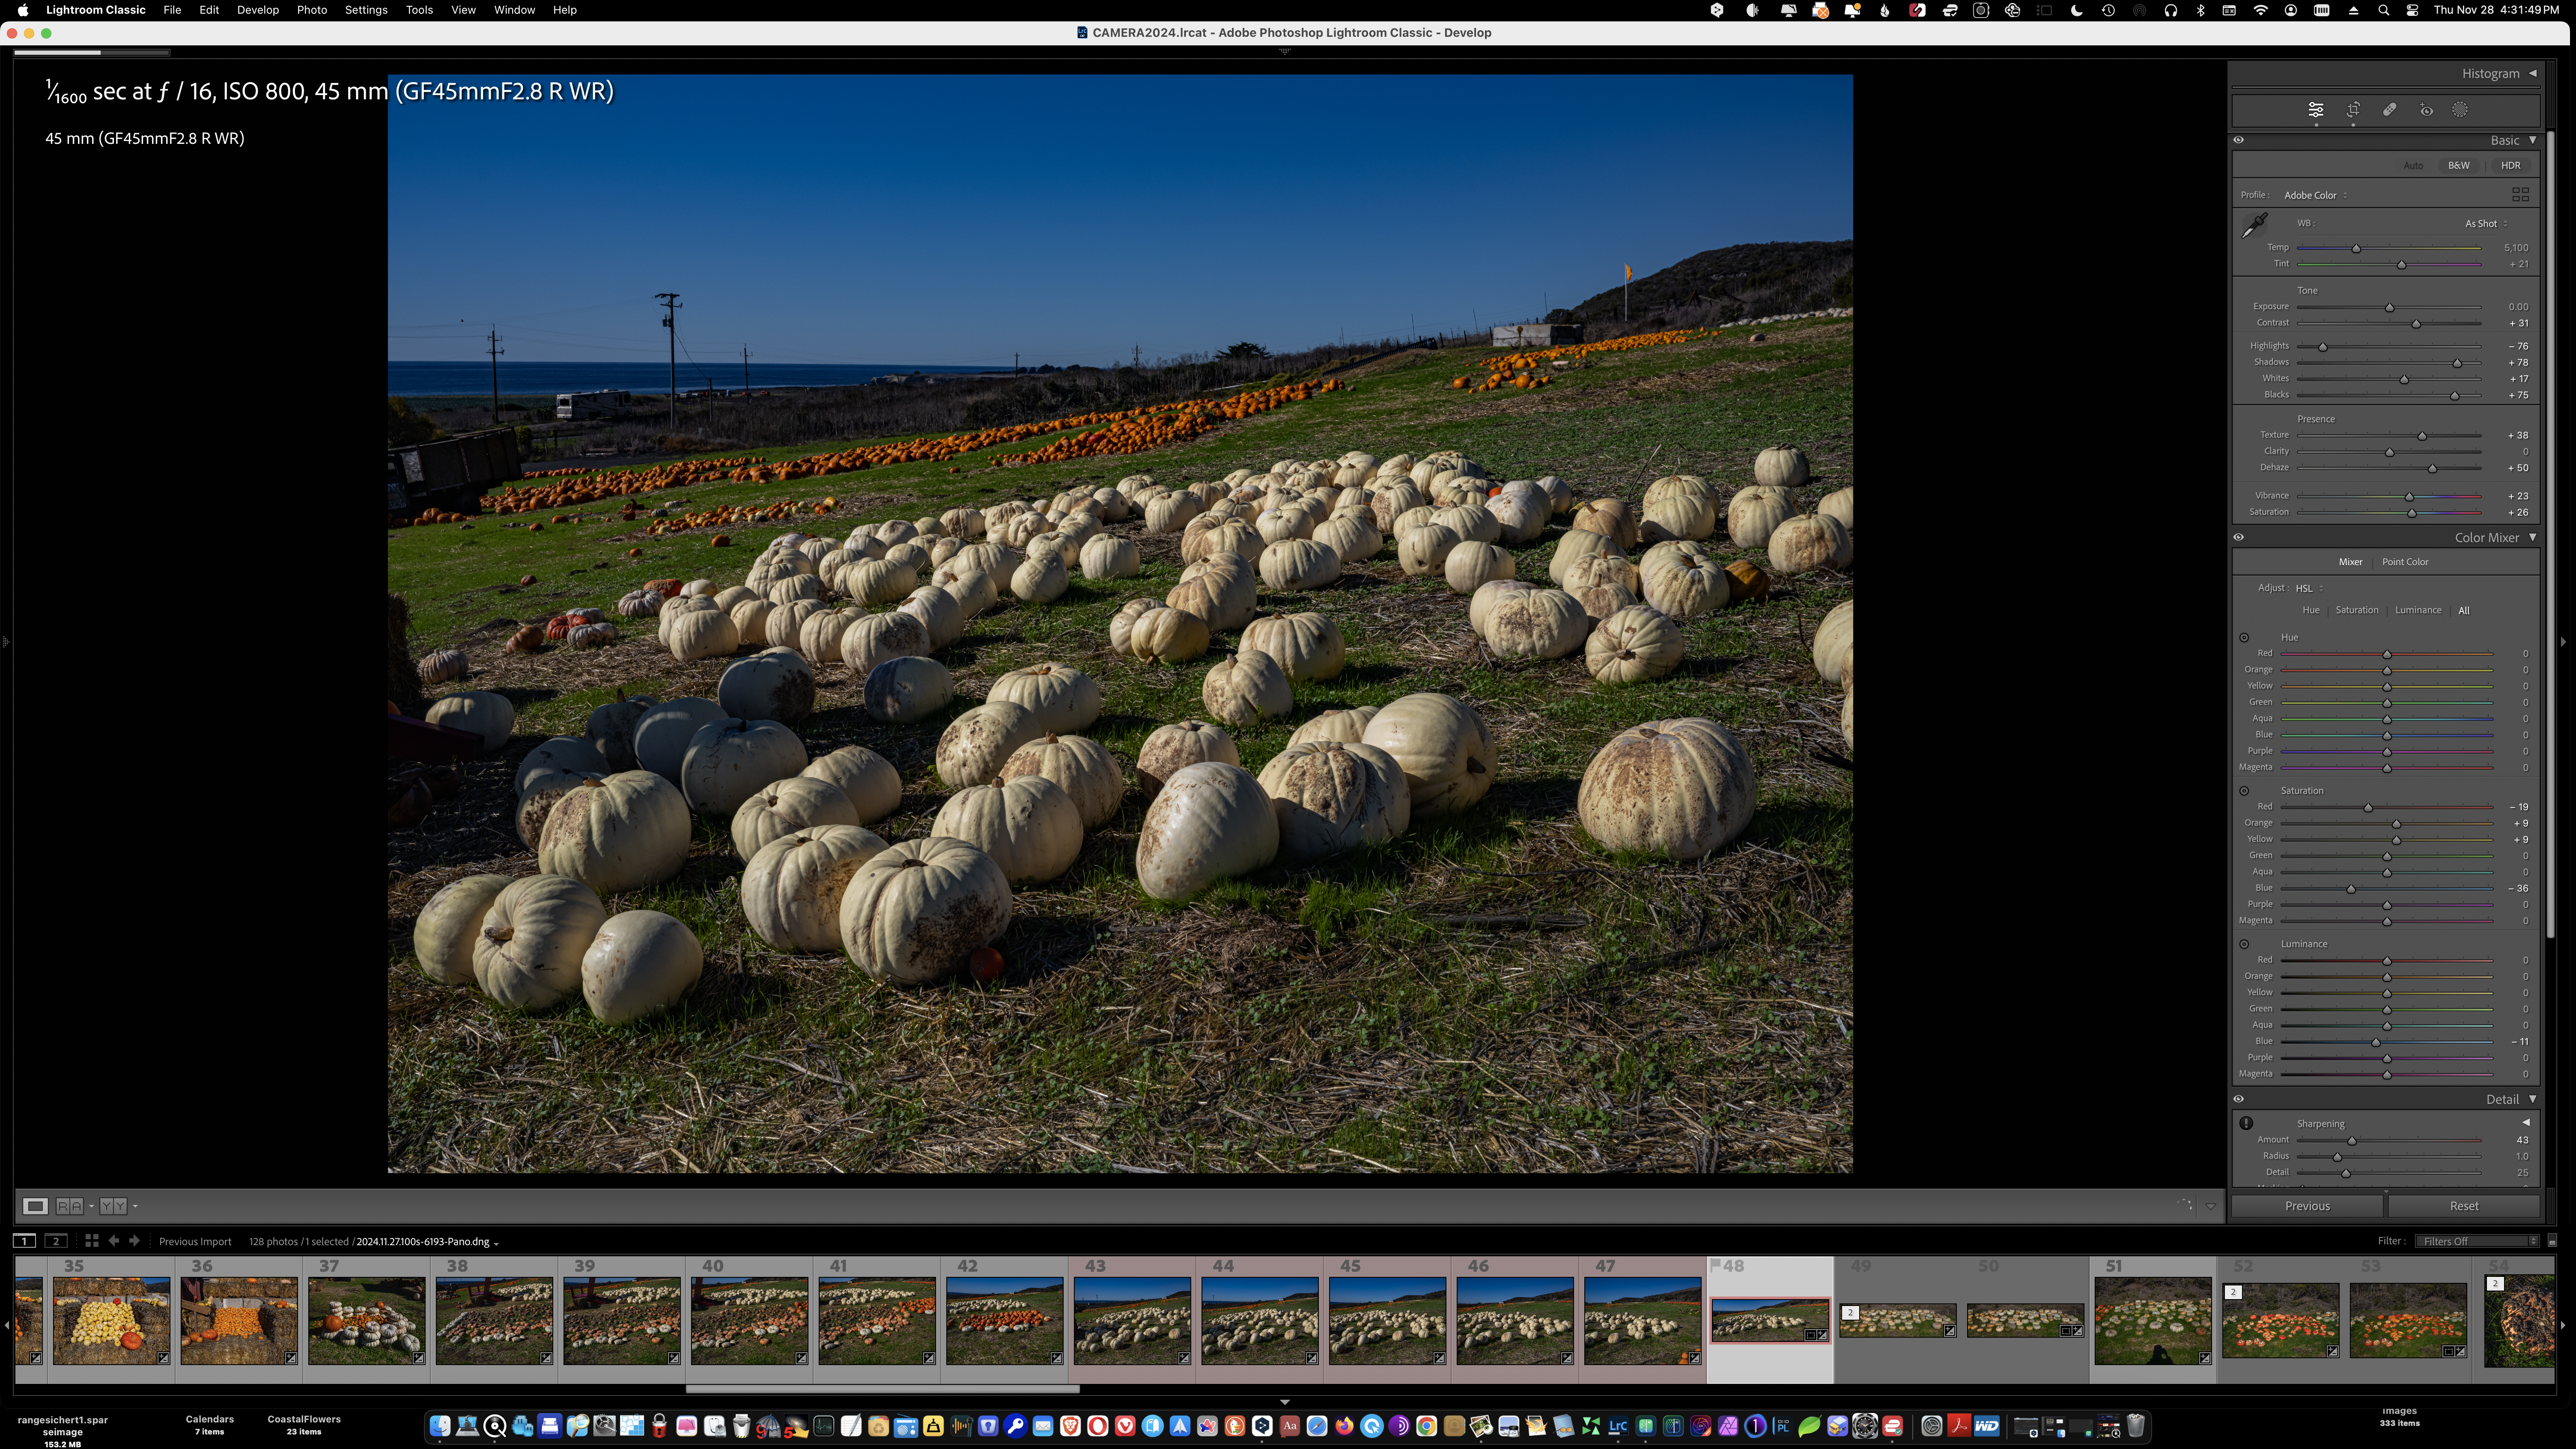
Task: Select the Red Eye correction tool
Action: pyautogui.click(x=2426, y=110)
